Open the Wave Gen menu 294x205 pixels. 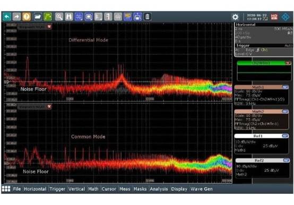click(202, 189)
